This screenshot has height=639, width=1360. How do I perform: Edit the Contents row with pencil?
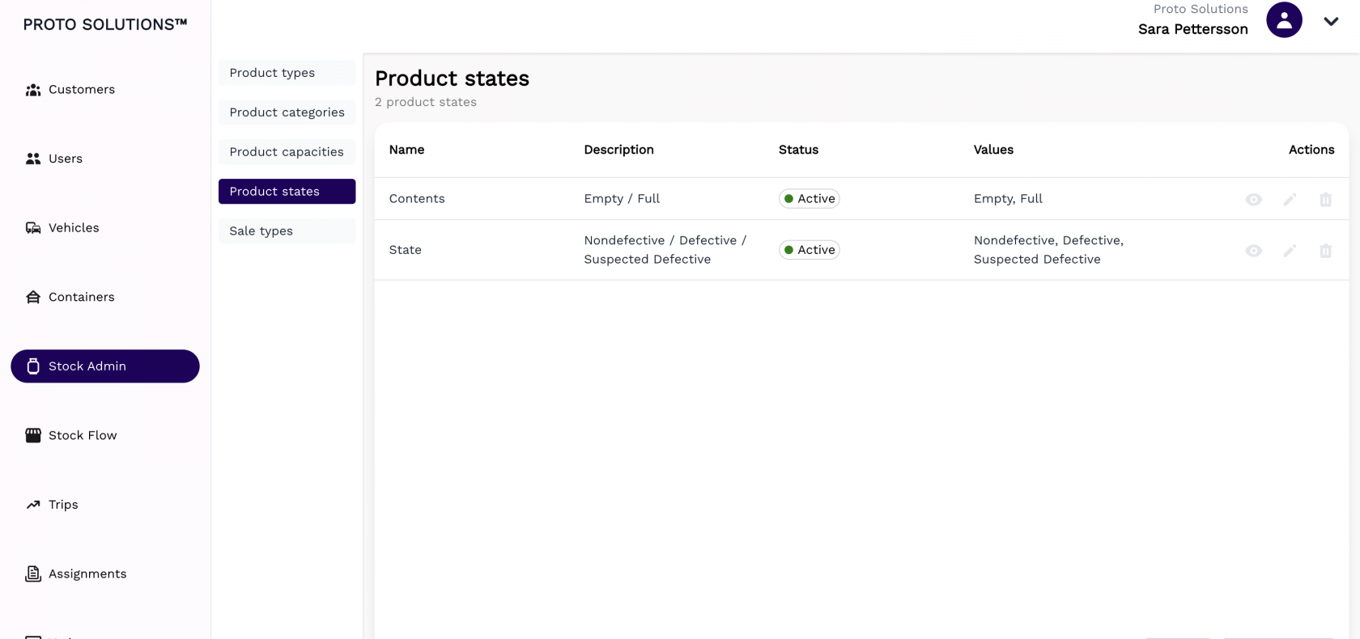pyautogui.click(x=1290, y=199)
